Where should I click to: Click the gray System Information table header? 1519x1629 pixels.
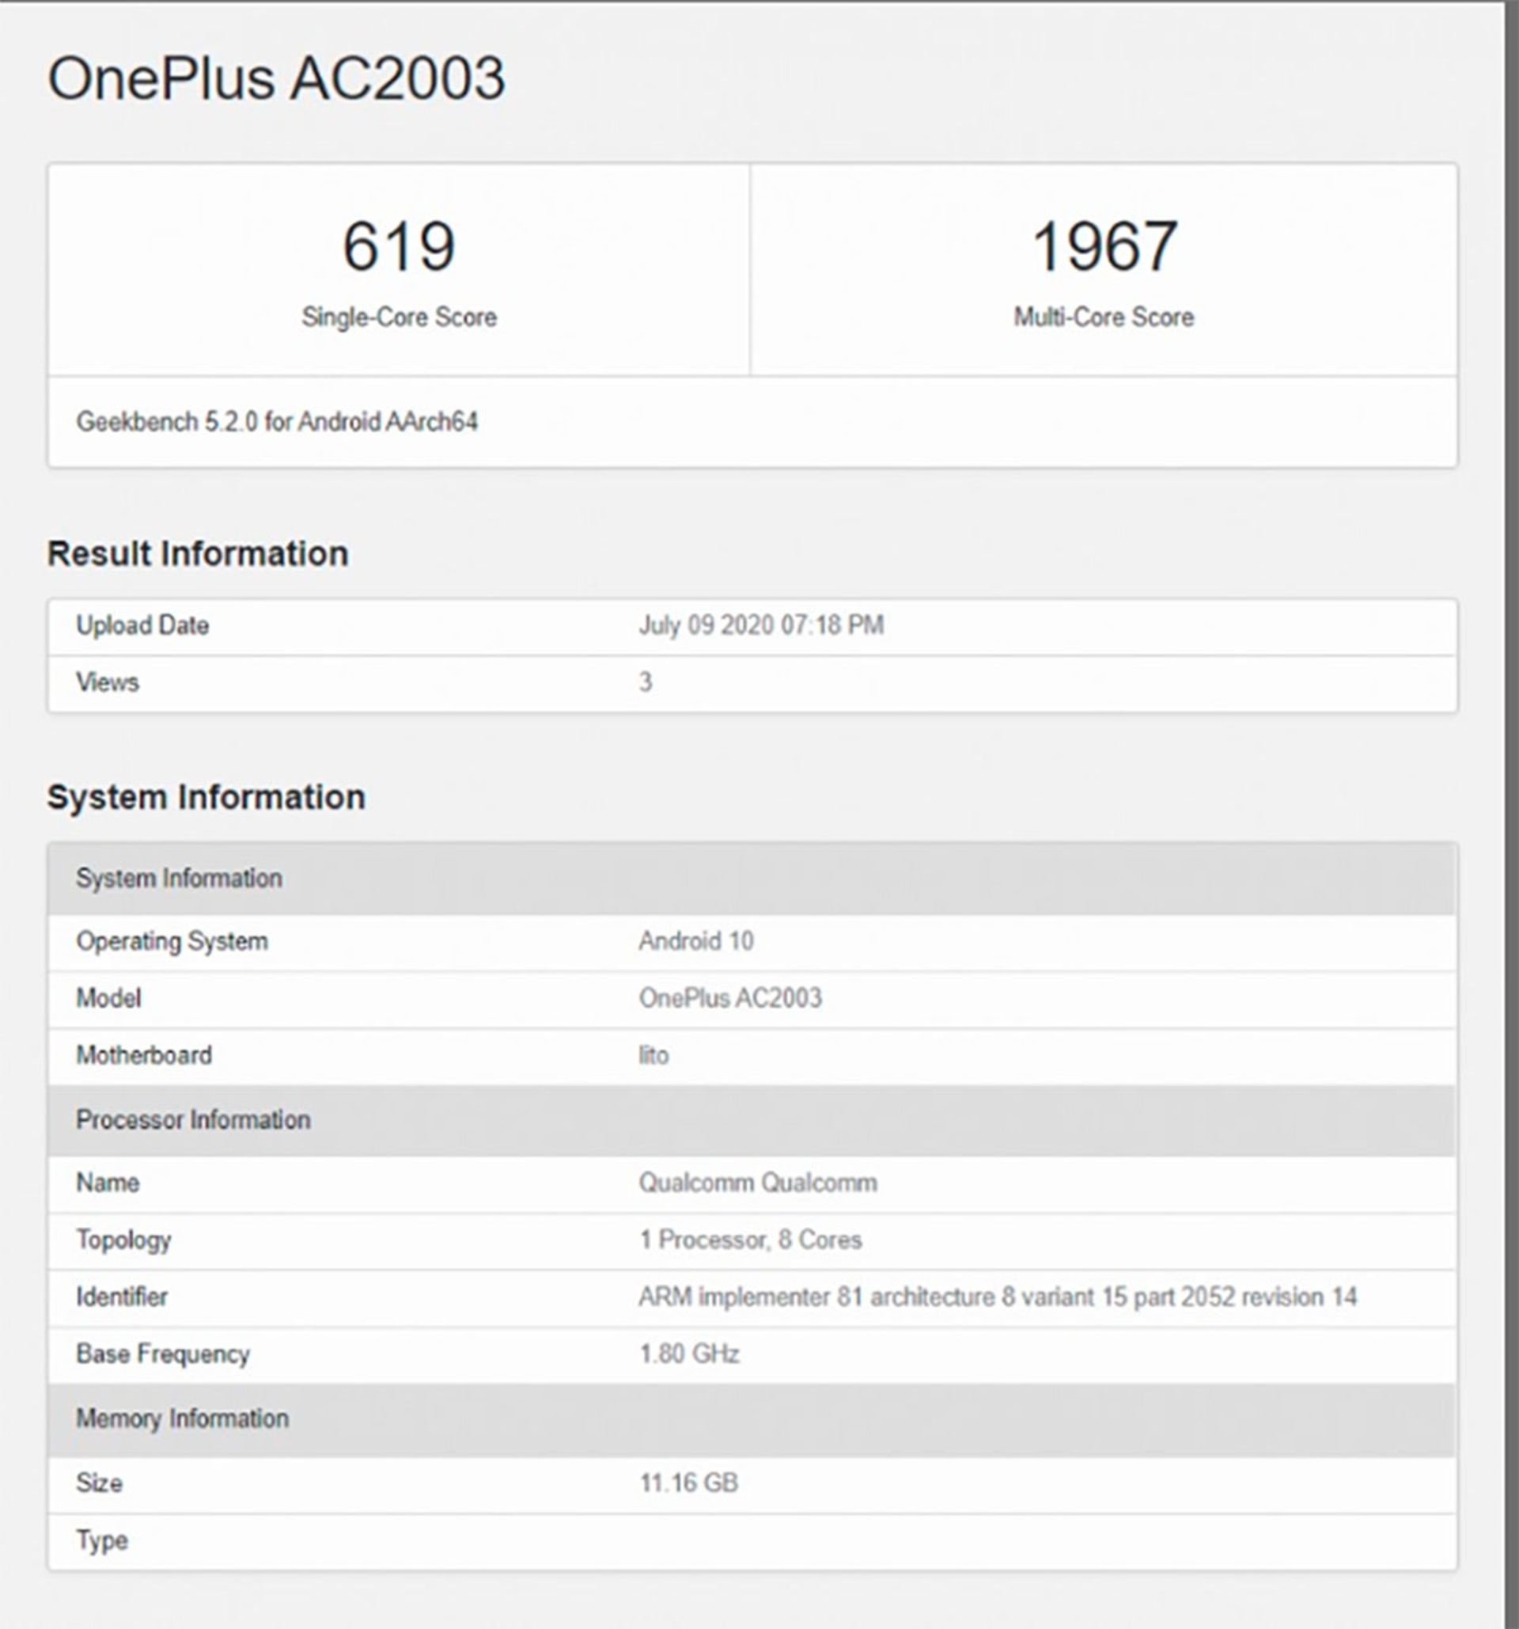(179, 879)
